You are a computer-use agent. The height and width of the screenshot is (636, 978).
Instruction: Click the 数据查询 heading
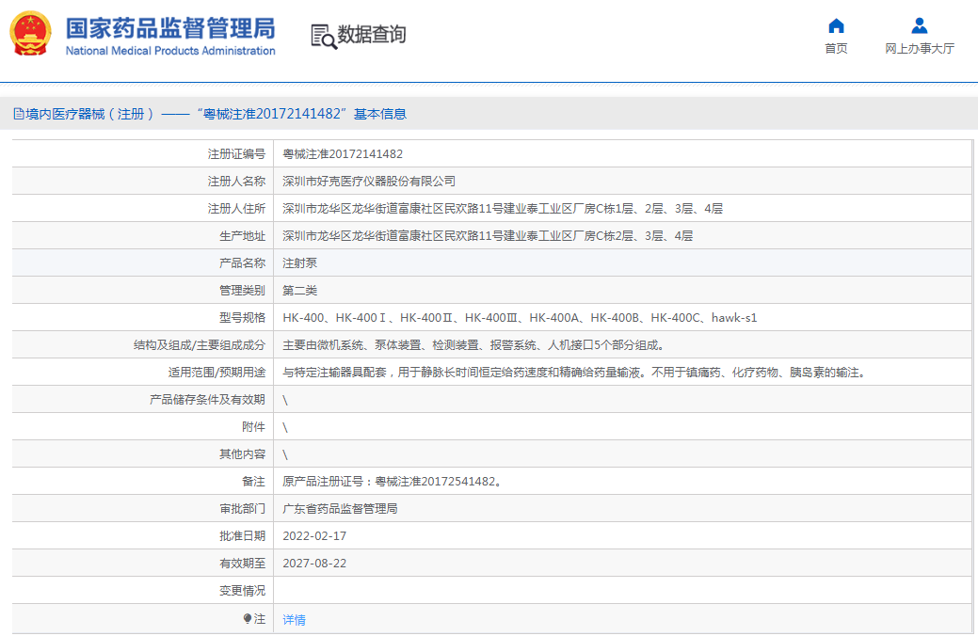(371, 34)
